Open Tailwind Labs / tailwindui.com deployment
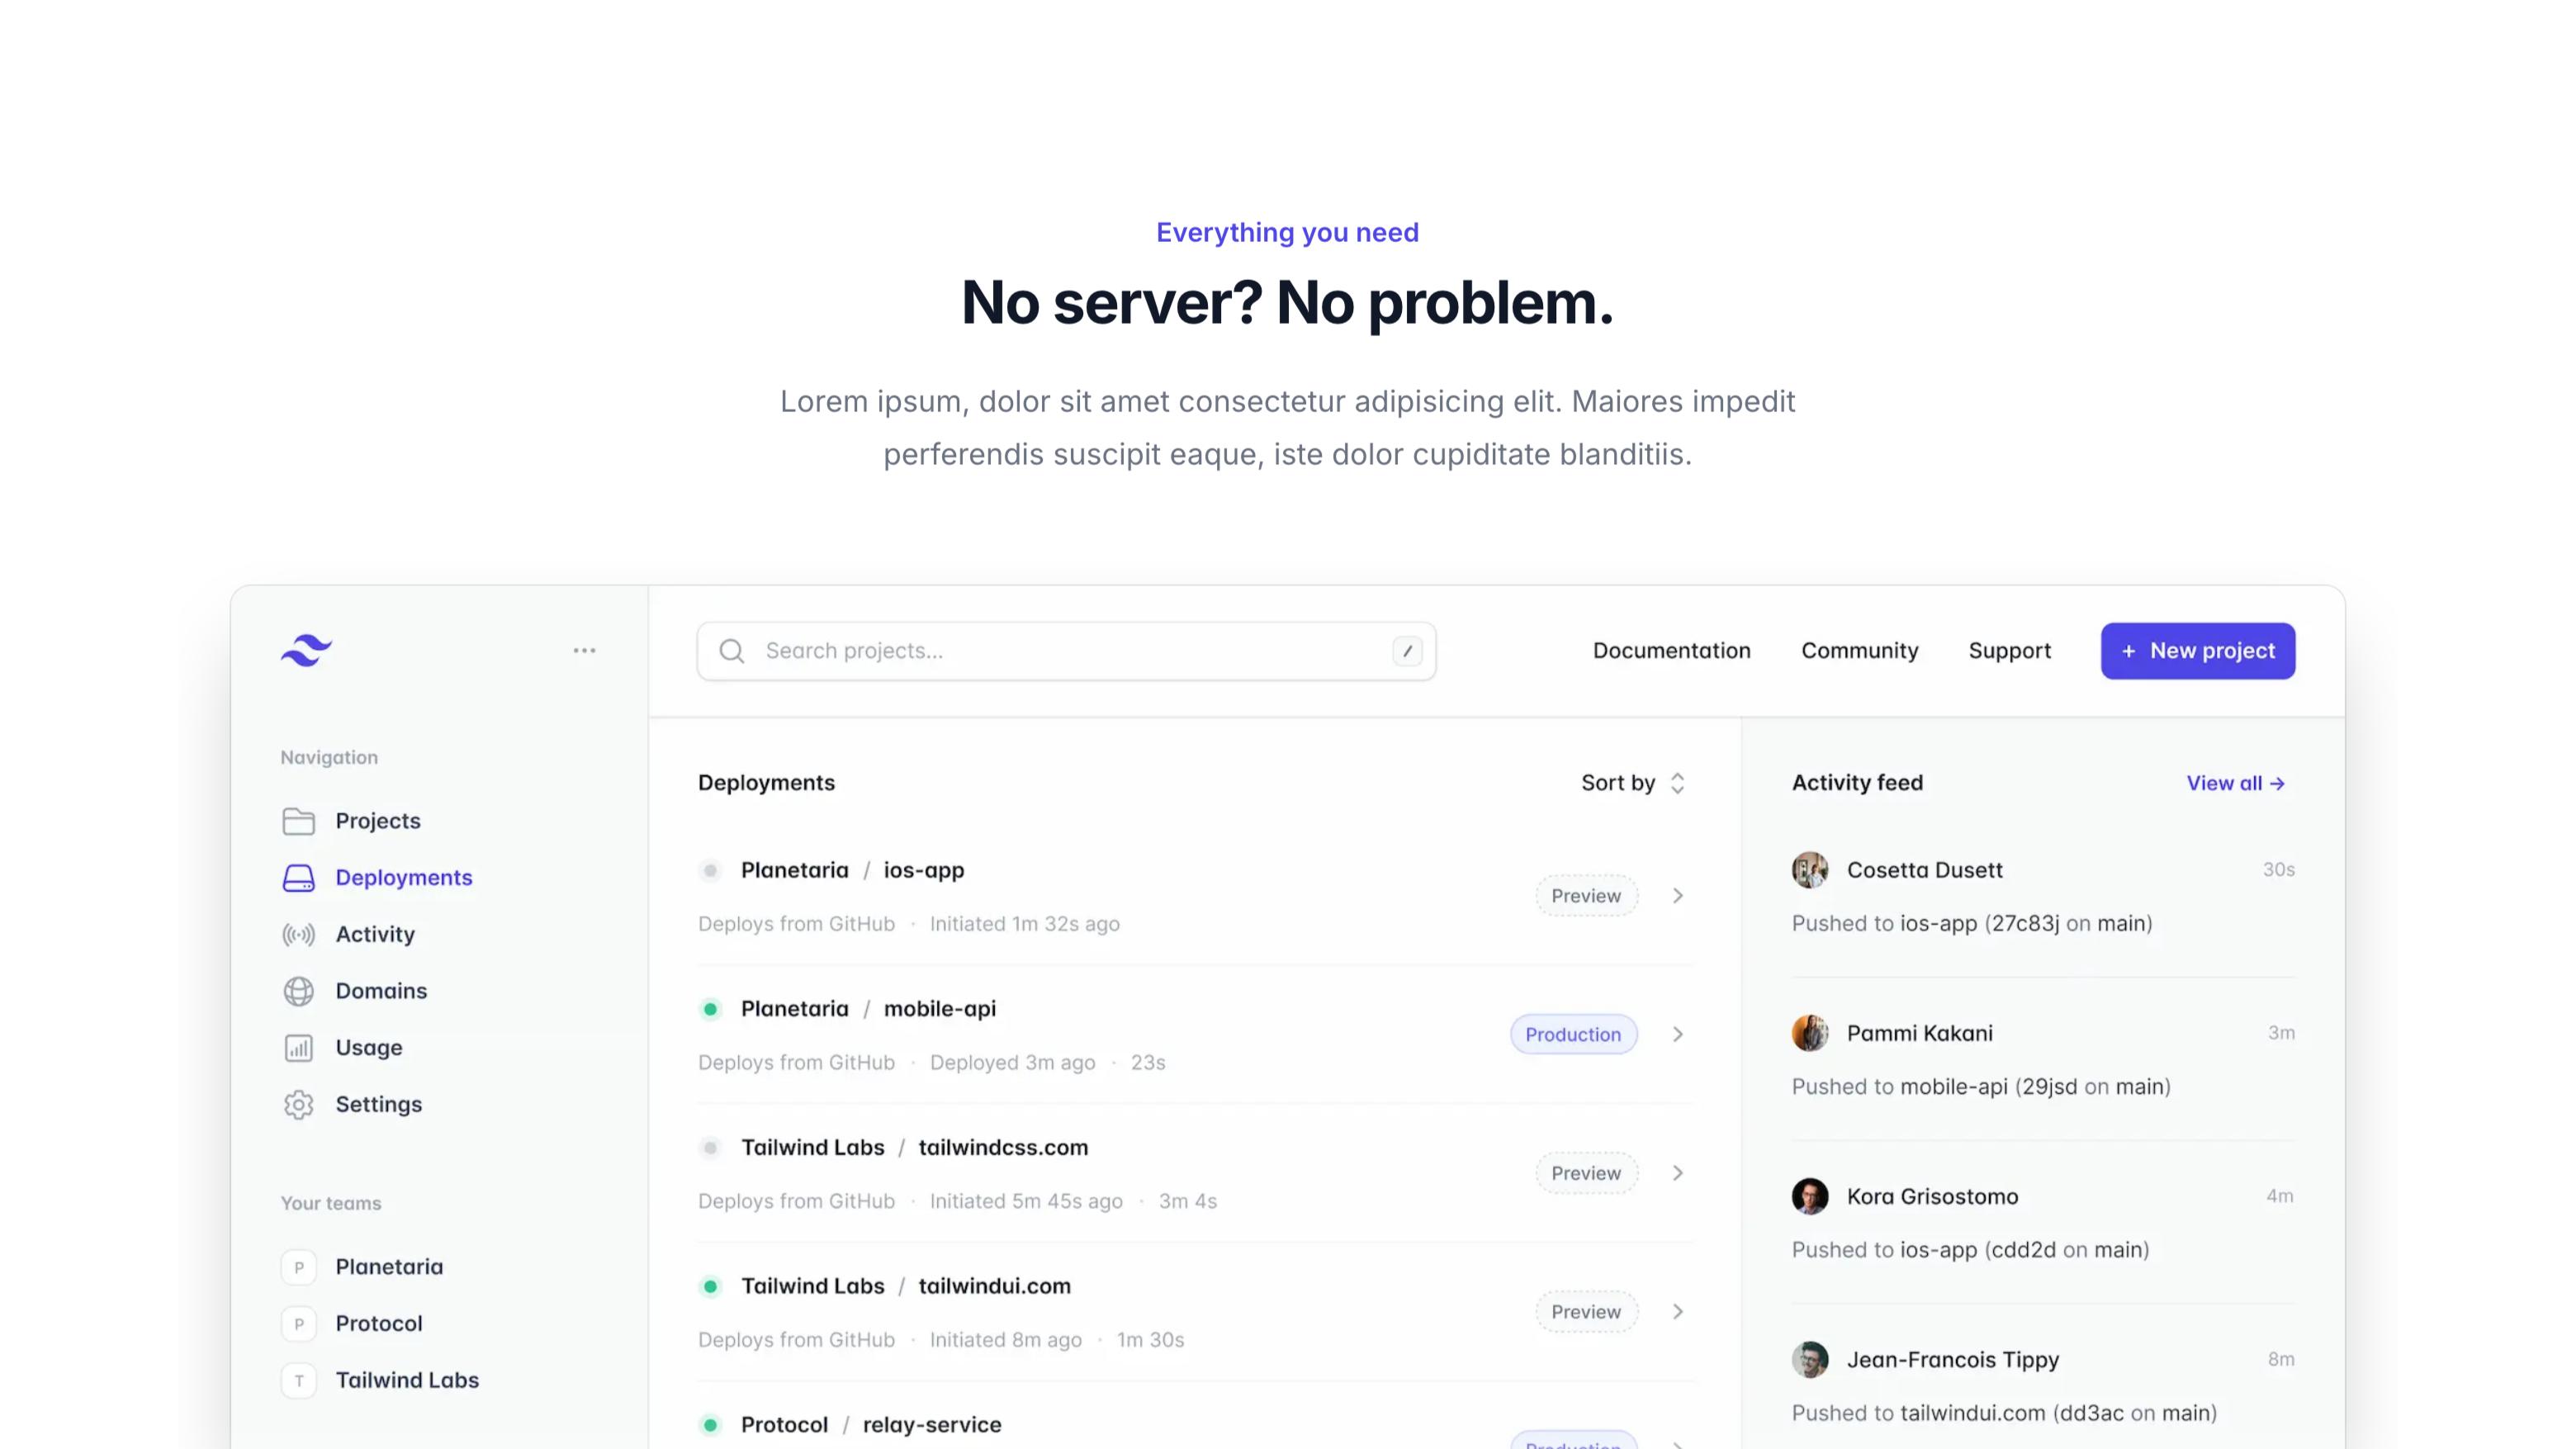 pos(905,1286)
